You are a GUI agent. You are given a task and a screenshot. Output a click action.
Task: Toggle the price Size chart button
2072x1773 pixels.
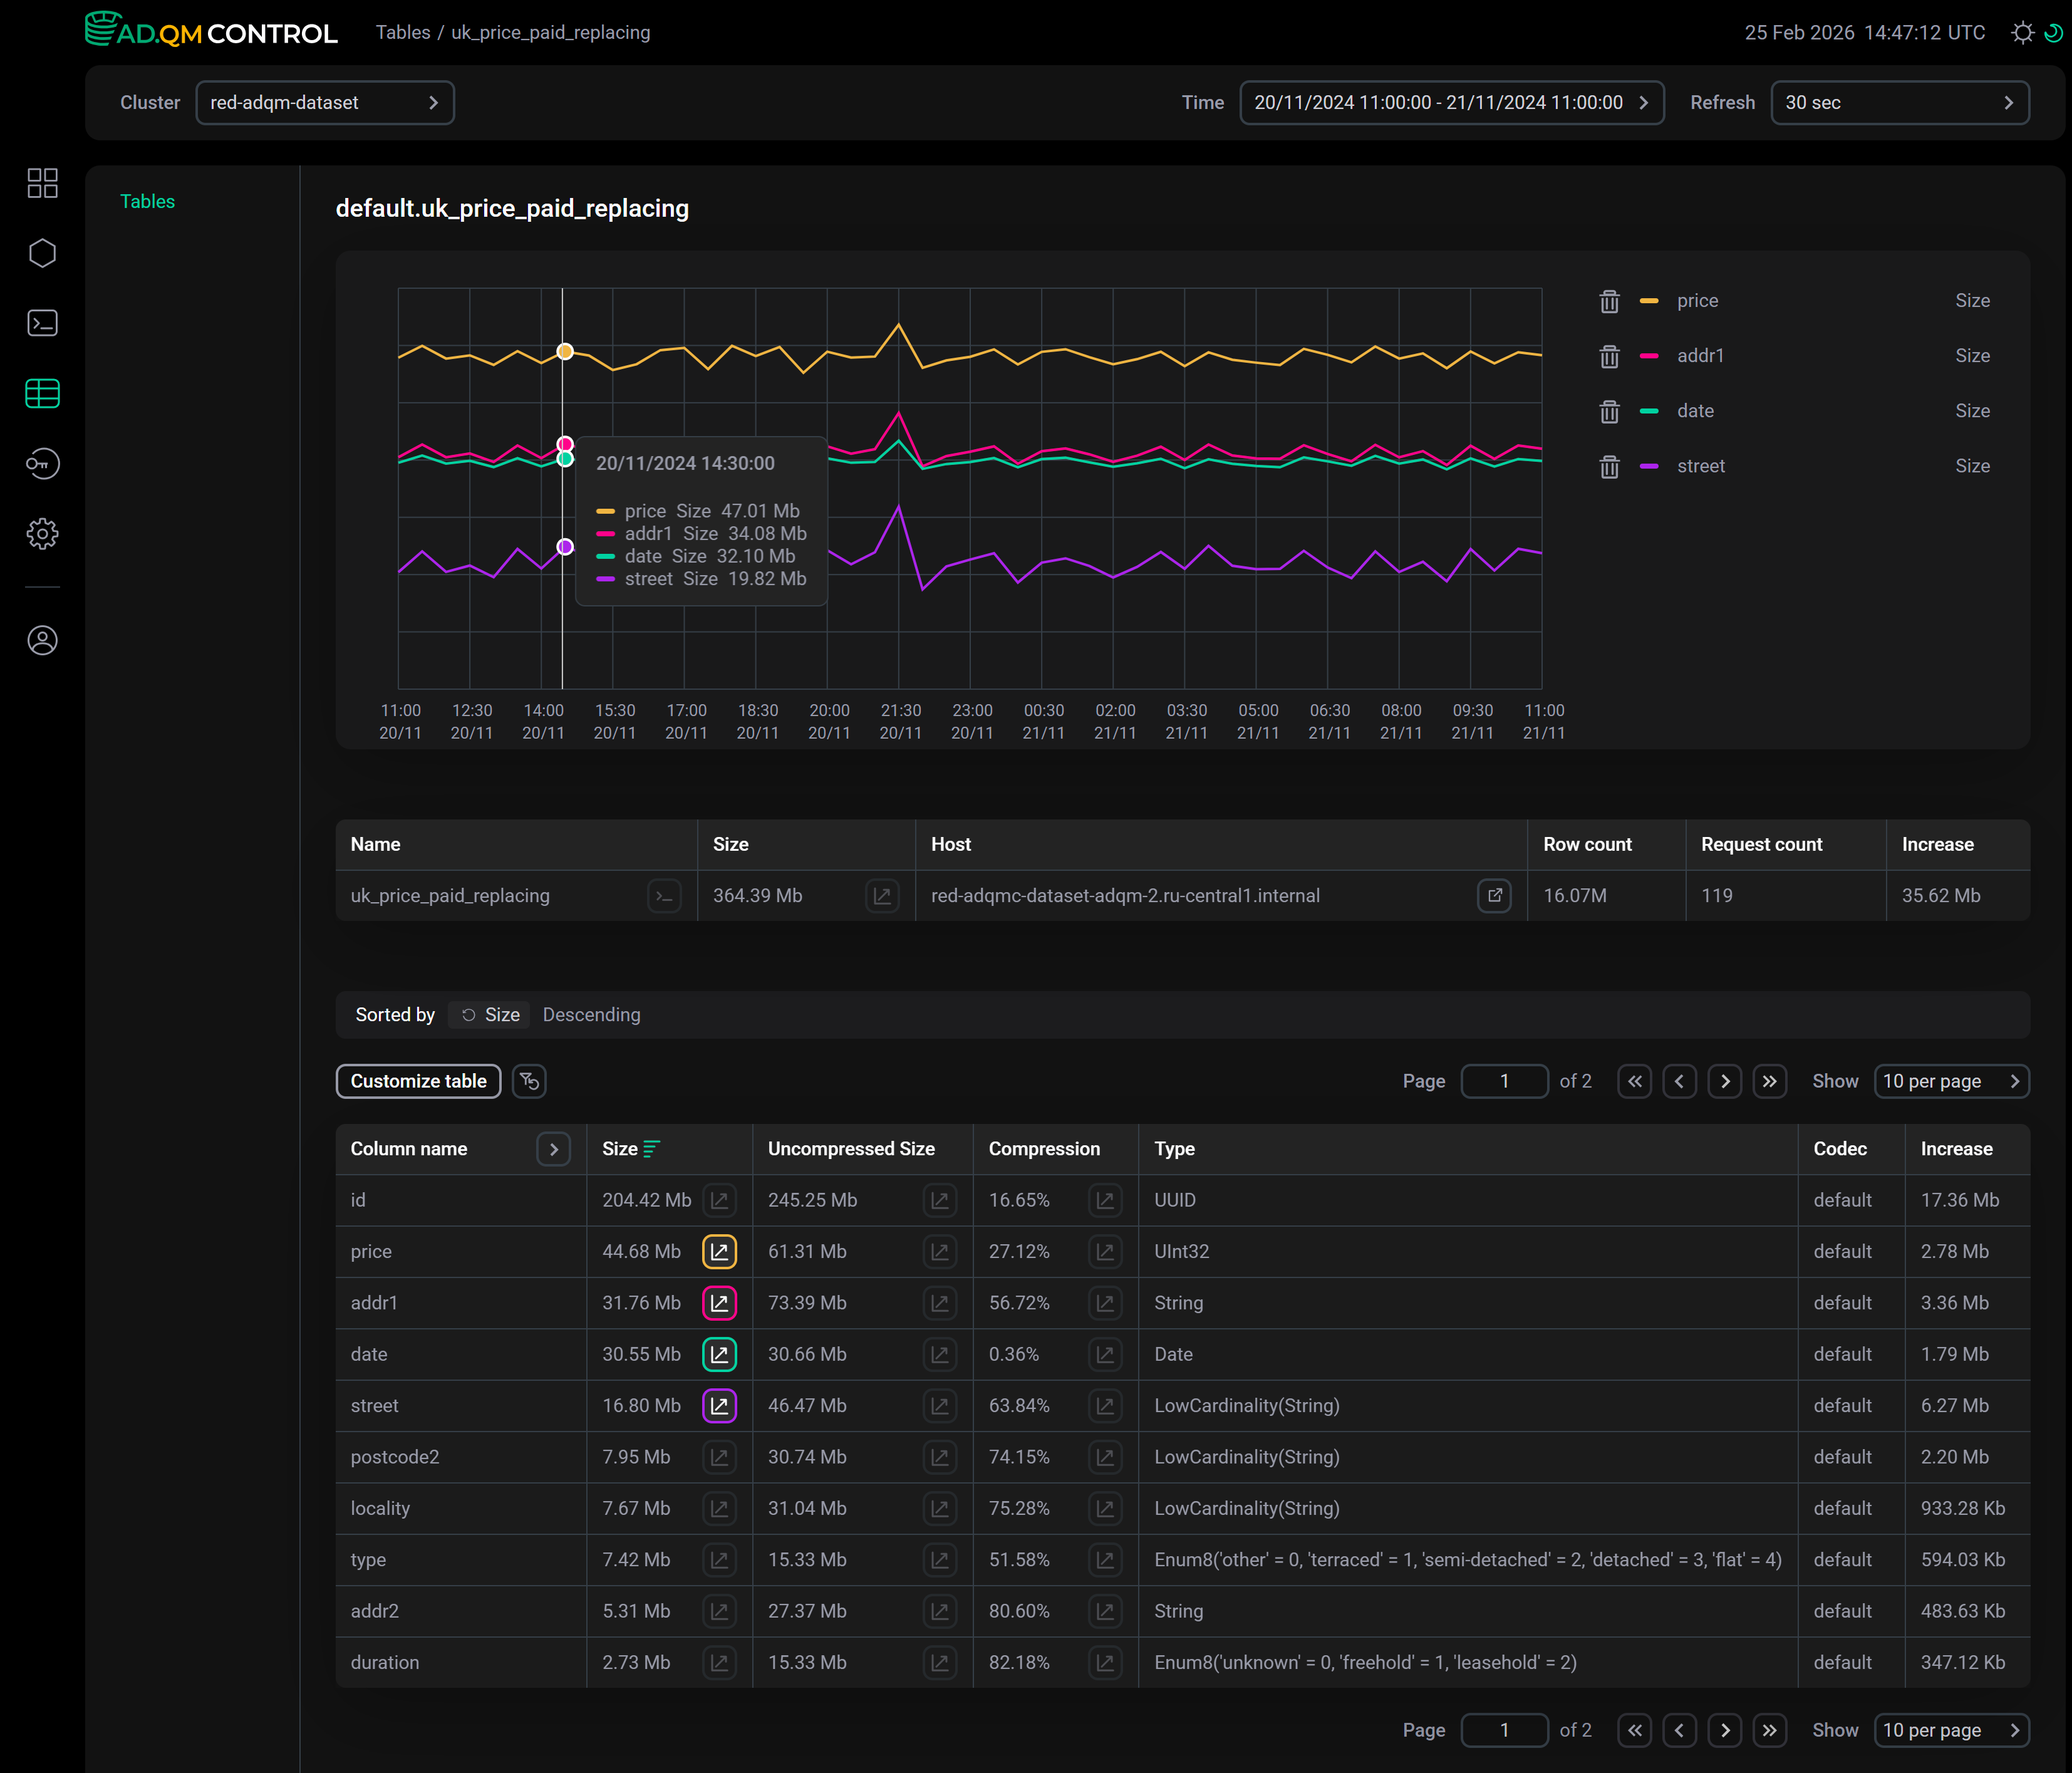coord(719,1251)
